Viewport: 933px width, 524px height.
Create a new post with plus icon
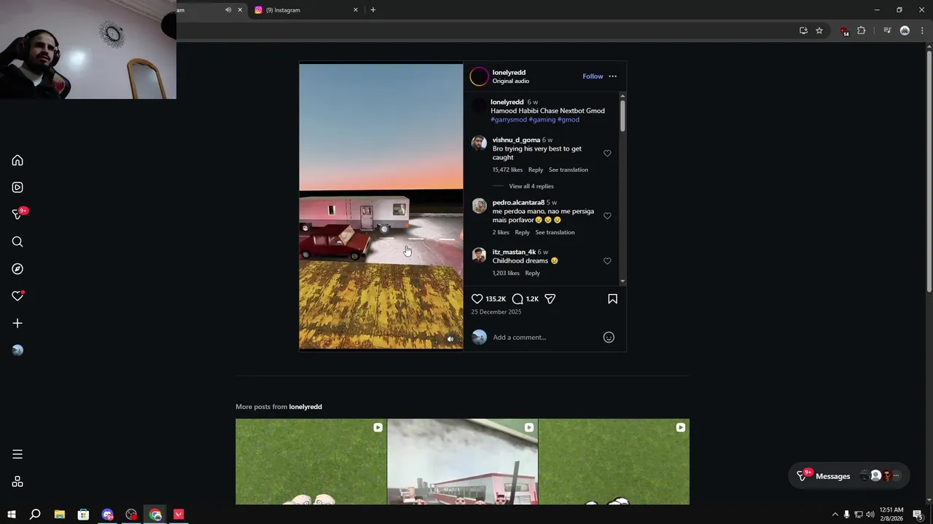click(17, 323)
